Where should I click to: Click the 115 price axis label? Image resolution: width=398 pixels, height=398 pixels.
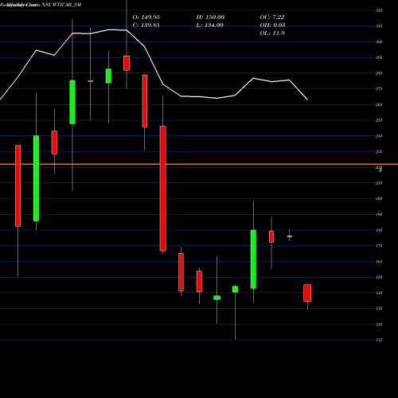pos(379,340)
